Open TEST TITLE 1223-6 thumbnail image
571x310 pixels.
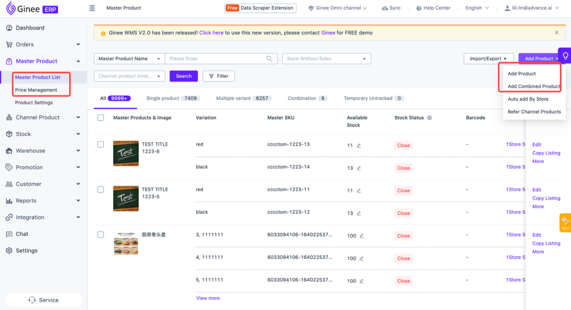click(x=125, y=154)
